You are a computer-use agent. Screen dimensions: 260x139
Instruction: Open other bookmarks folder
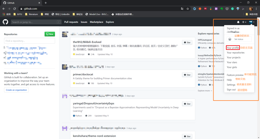coord(252,14)
